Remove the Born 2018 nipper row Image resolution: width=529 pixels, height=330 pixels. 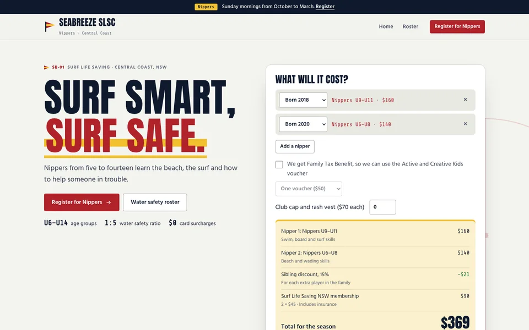coord(465,100)
